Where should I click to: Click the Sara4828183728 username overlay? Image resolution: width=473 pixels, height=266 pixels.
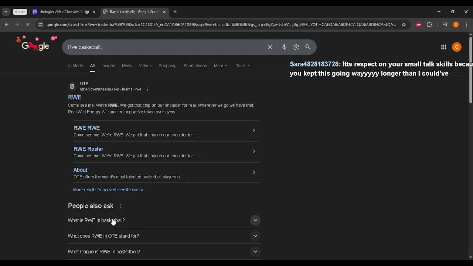[314, 64]
